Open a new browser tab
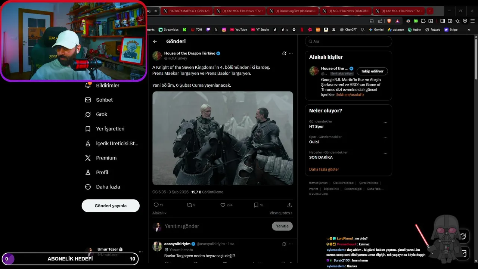The image size is (478, 269). pyautogui.click(x=430, y=11)
